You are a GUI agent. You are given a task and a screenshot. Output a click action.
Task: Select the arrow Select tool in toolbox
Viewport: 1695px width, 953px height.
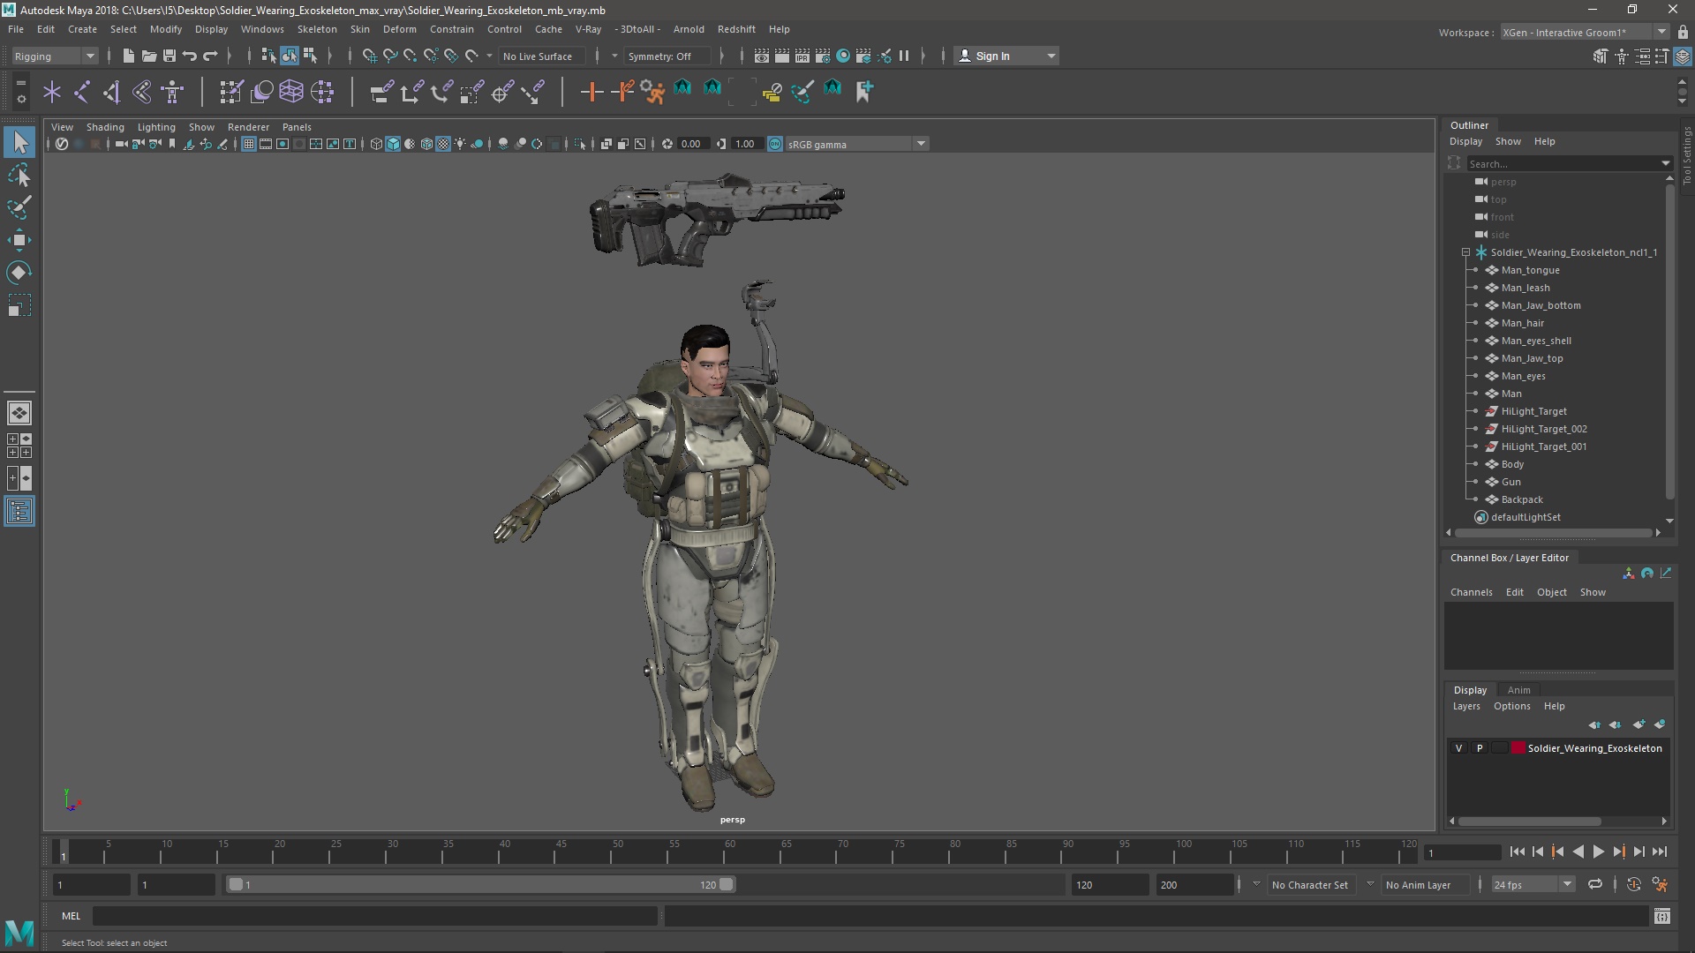pyautogui.click(x=19, y=142)
